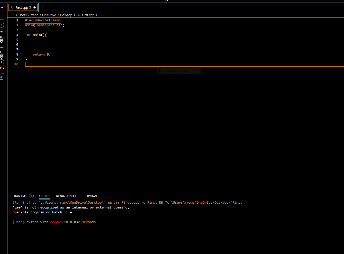The image size is (344, 254).
Task: Open the PROBLEMS panel tab
Action: point(20,196)
